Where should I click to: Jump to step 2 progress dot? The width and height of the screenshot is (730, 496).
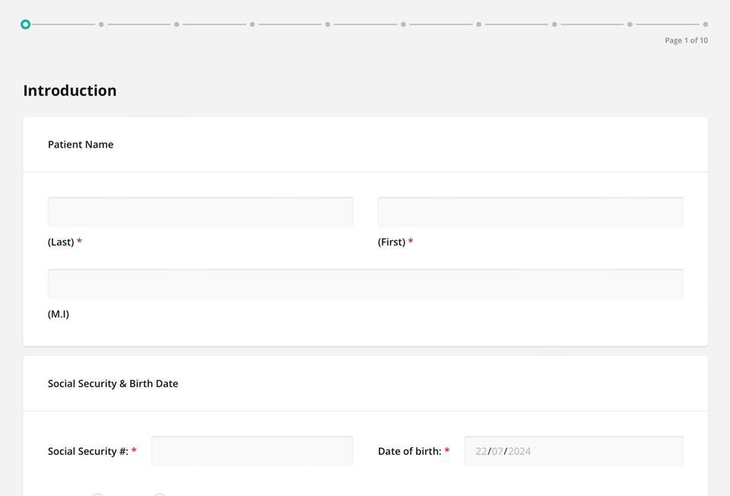point(101,24)
